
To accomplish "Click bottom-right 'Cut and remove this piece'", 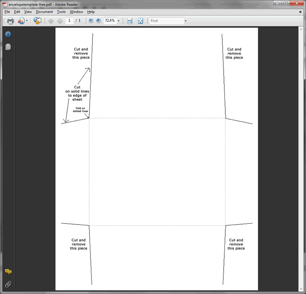I will (236, 244).
